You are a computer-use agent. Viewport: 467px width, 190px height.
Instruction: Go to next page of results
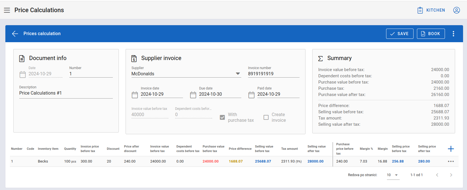(451, 175)
